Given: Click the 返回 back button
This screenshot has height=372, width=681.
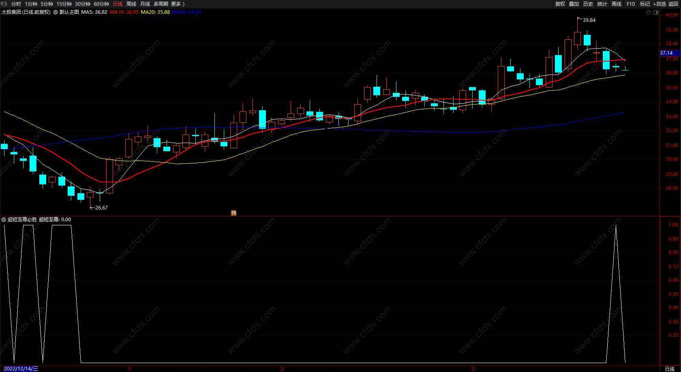Looking at the screenshot, I should coord(673,4).
